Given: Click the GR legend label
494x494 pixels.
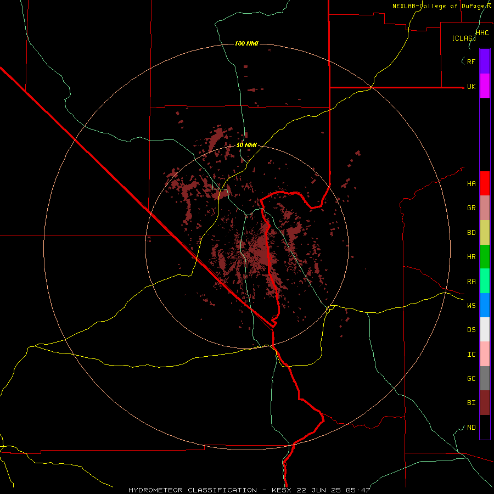Looking at the screenshot, I should coord(471,208).
